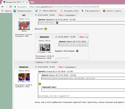Screen dimensions: 125x109
Task: Click the browser forward arrow
Action: [x=7, y=7]
